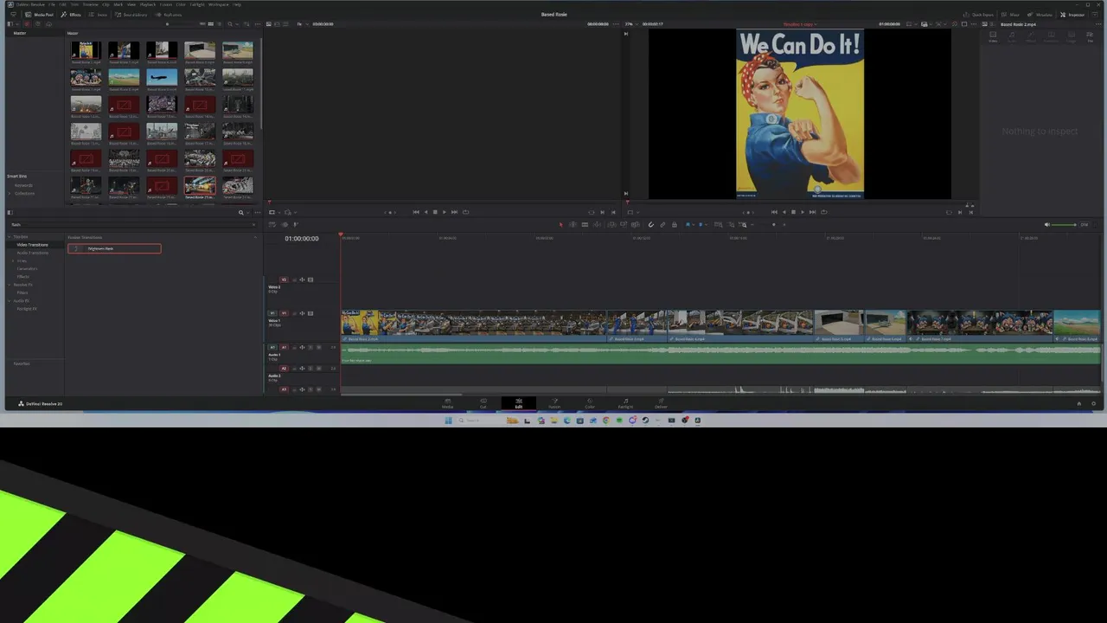This screenshot has height=623, width=1107.
Task: Mute the Audio 2 track M button
Action: coord(319,368)
